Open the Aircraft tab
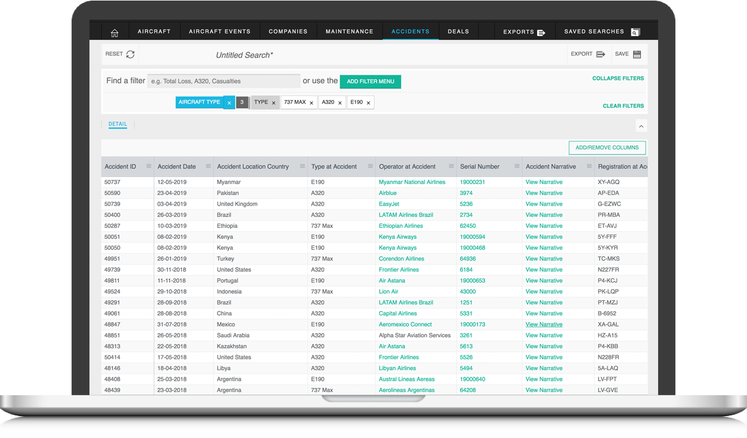The image size is (747, 438). coord(154,32)
